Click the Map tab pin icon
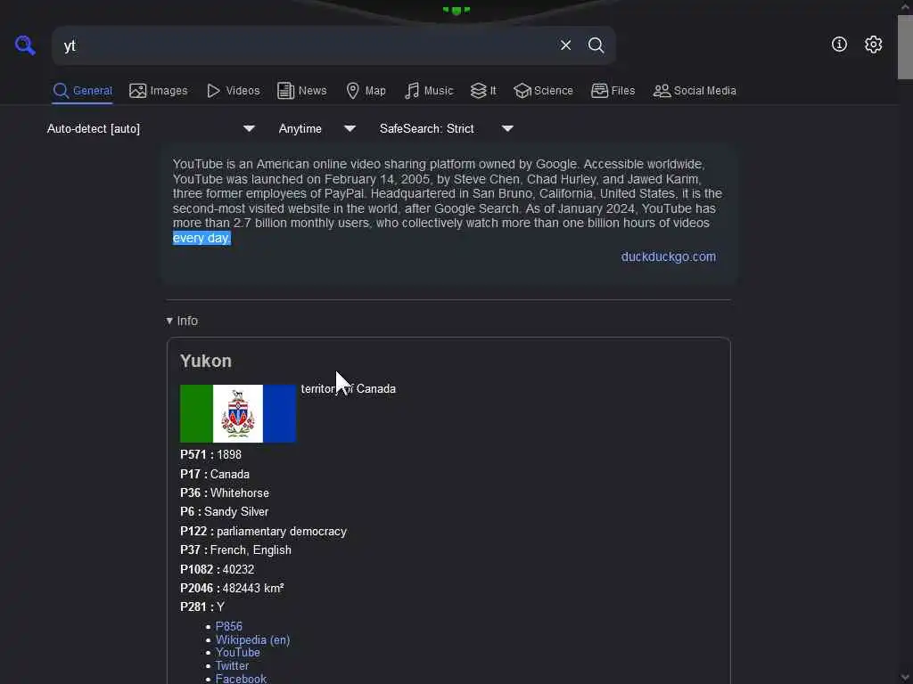Image resolution: width=913 pixels, height=684 pixels. (x=352, y=91)
